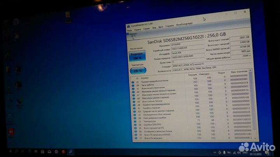Click the Порог column header
The image size is (280, 157).
tap(221, 72)
